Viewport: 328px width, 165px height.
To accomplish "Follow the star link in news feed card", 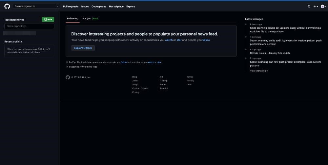I will coord(179,40).
